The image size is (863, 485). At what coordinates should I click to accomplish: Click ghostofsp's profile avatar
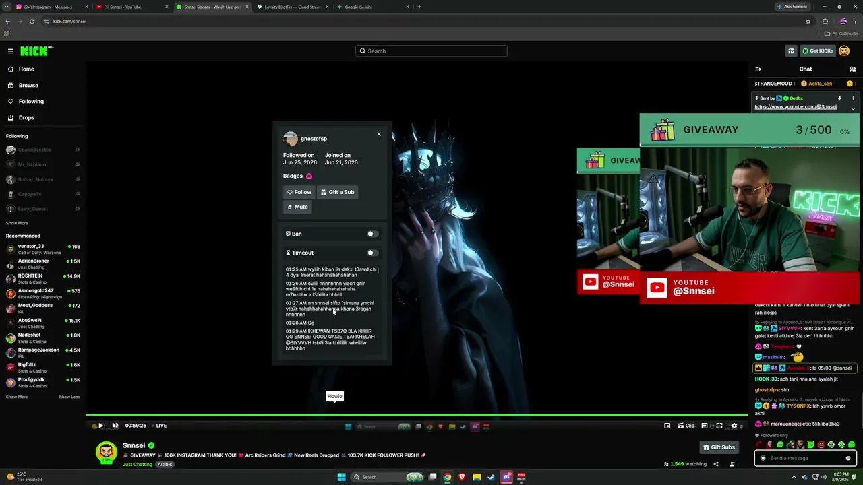pyautogui.click(x=291, y=139)
